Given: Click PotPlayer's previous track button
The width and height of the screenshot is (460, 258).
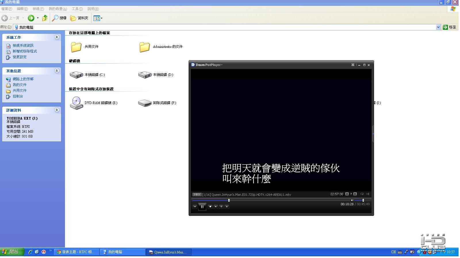Looking at the screenshot, I should click(195, 206).
